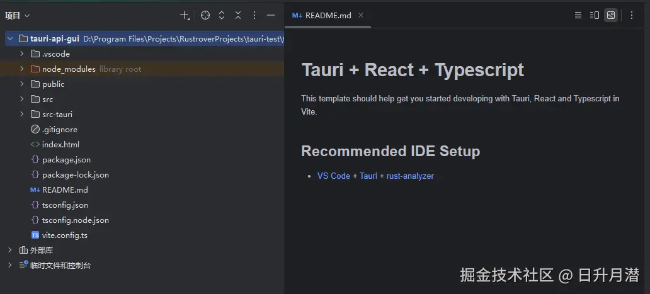Select package.json file name
The width and height of the screenshot is (650, 294).
point(66,160)
